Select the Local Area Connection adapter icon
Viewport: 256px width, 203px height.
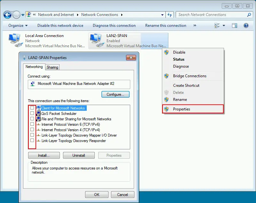coord(16,40)
